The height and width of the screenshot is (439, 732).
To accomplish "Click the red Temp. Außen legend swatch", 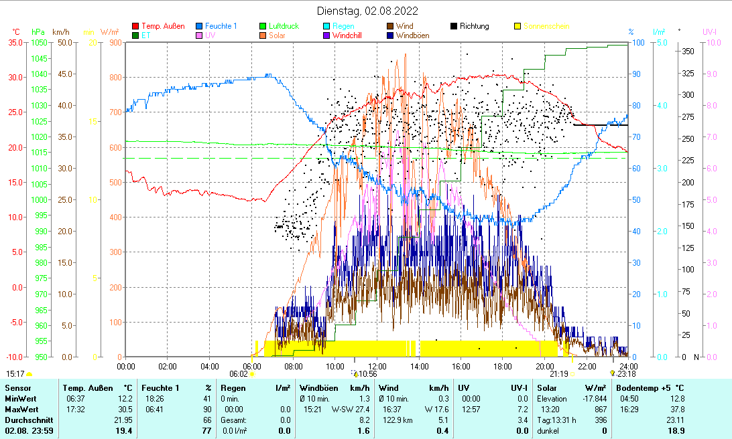I will [x=135, y=26].
